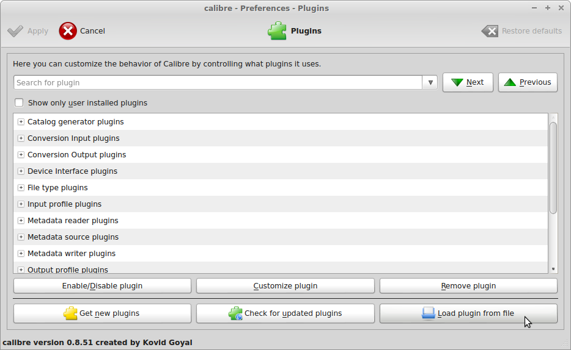Screen dimensions: 571x350
Task: Click the Restore defaults label
Action: [532, 31]
